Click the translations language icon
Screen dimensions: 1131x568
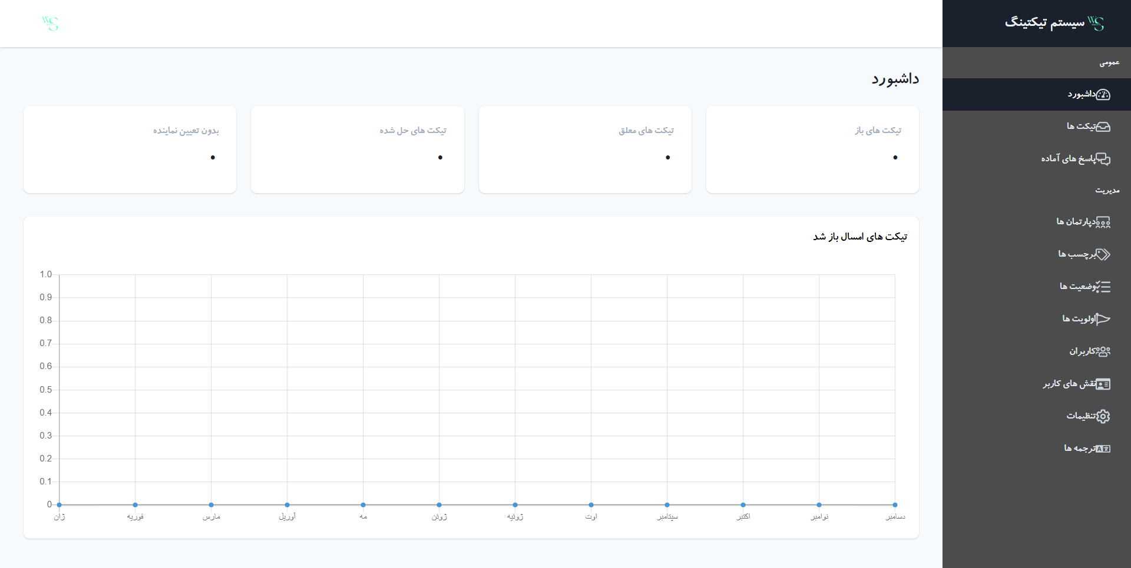click(x=1103, y=449)
